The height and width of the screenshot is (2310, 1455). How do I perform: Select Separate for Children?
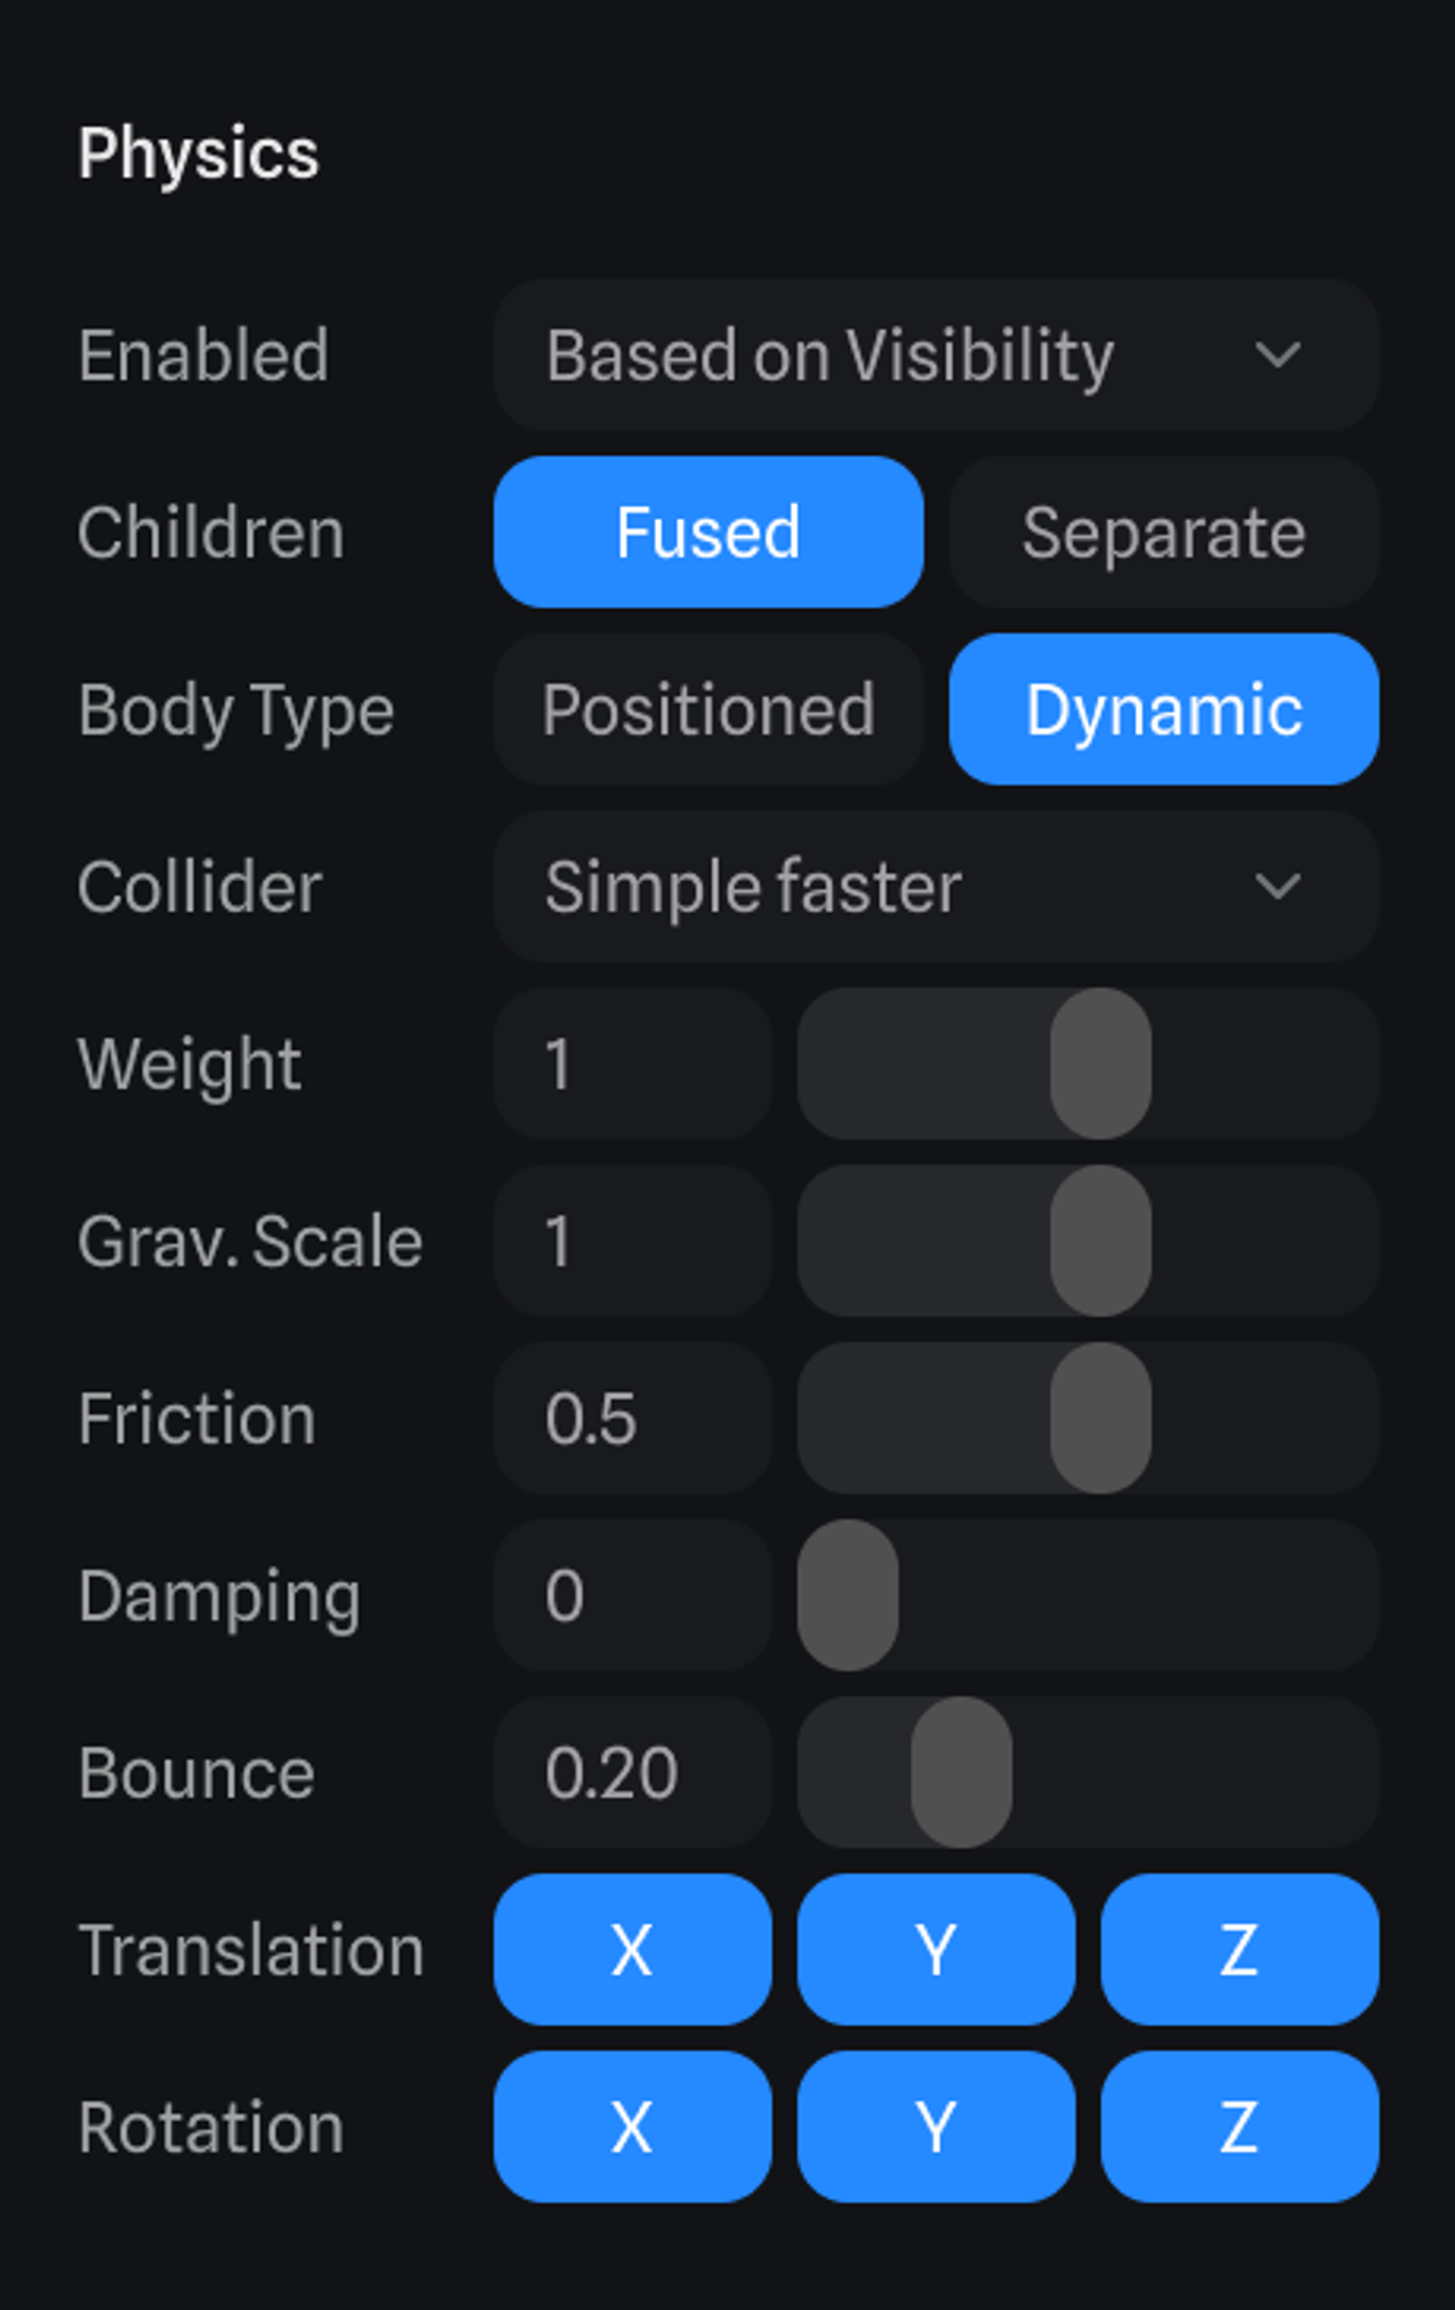click(x=1163, y=533)
